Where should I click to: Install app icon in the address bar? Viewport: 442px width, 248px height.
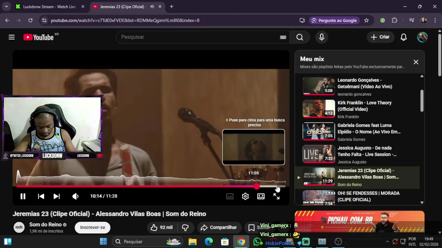302,20
